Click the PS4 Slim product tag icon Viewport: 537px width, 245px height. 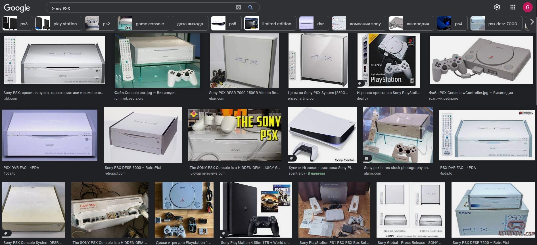coord(224,233)
